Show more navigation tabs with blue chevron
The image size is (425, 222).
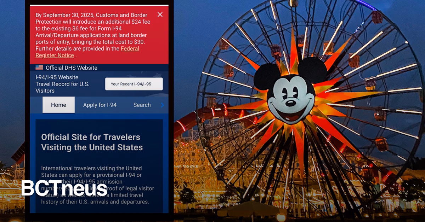click(162, 105)
